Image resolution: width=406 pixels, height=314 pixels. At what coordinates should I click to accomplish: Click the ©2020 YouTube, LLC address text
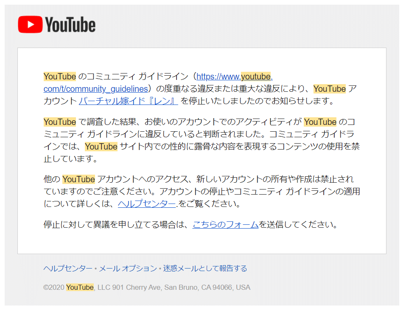point(147,287)
